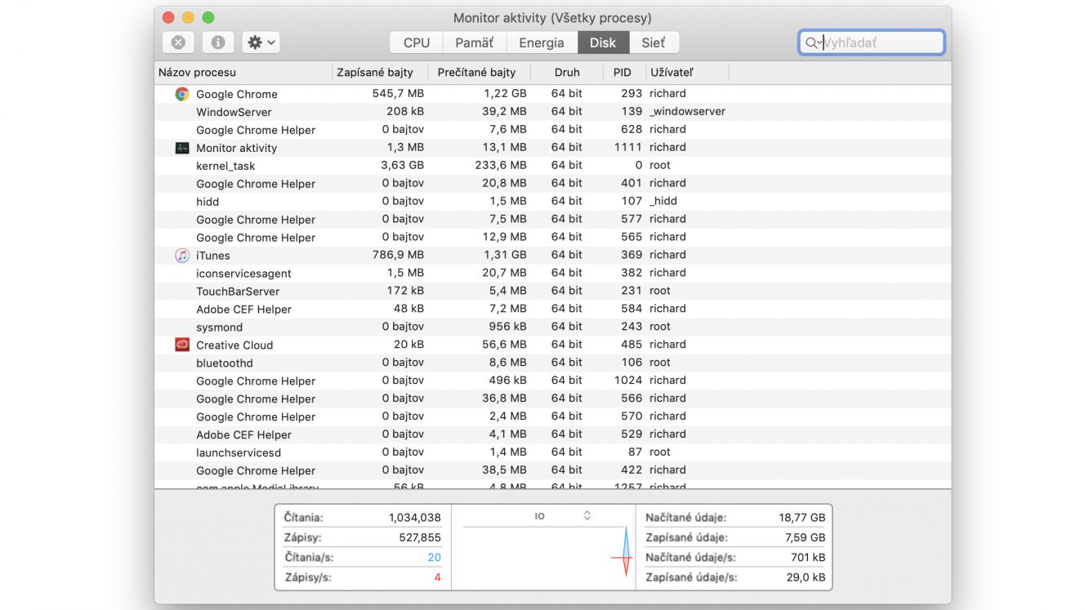Select the Monitor aktivity process name

pos(237,148)
